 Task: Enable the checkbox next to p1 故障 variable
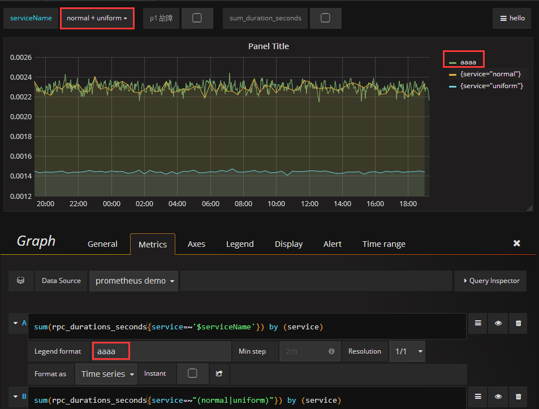197,18
